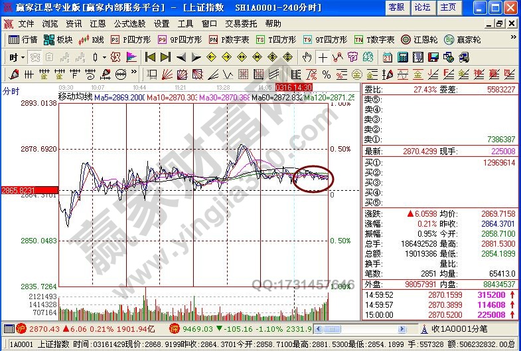Expand the candlestick style dropdown arrow

pyautogui.click(x=104, y=57)
